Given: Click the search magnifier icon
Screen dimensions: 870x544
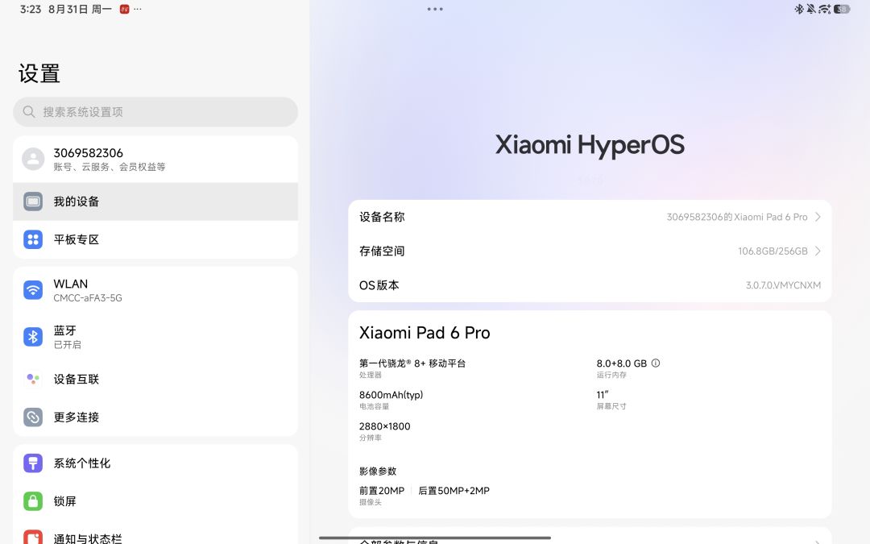Looking at the screenshot, I should 29,111.
